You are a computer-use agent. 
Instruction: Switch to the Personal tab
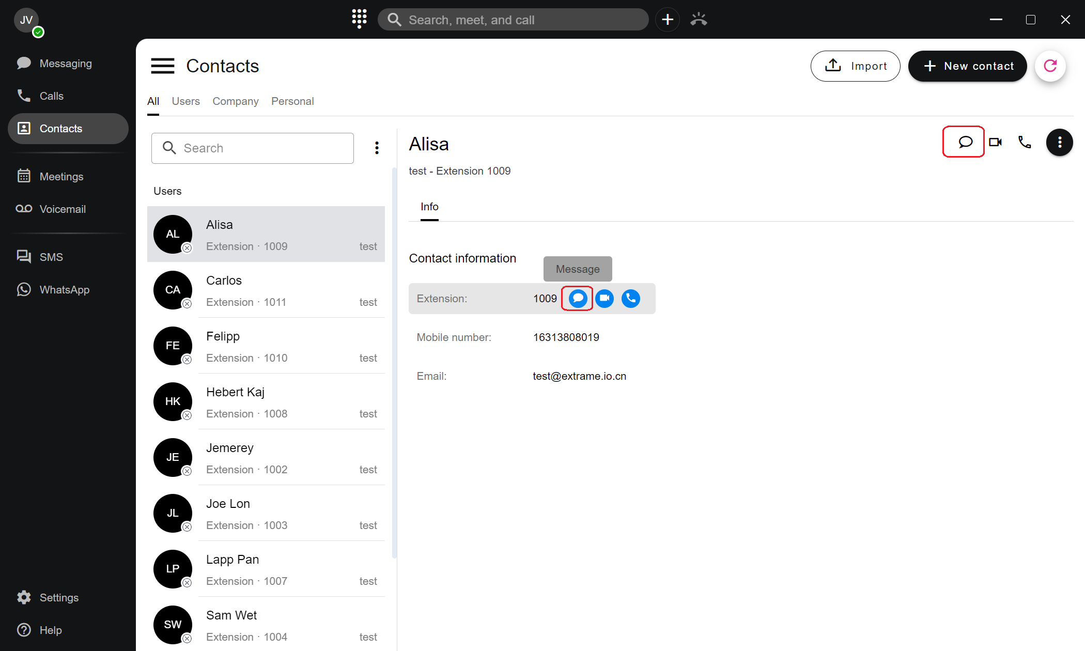[x=292, y=101]
